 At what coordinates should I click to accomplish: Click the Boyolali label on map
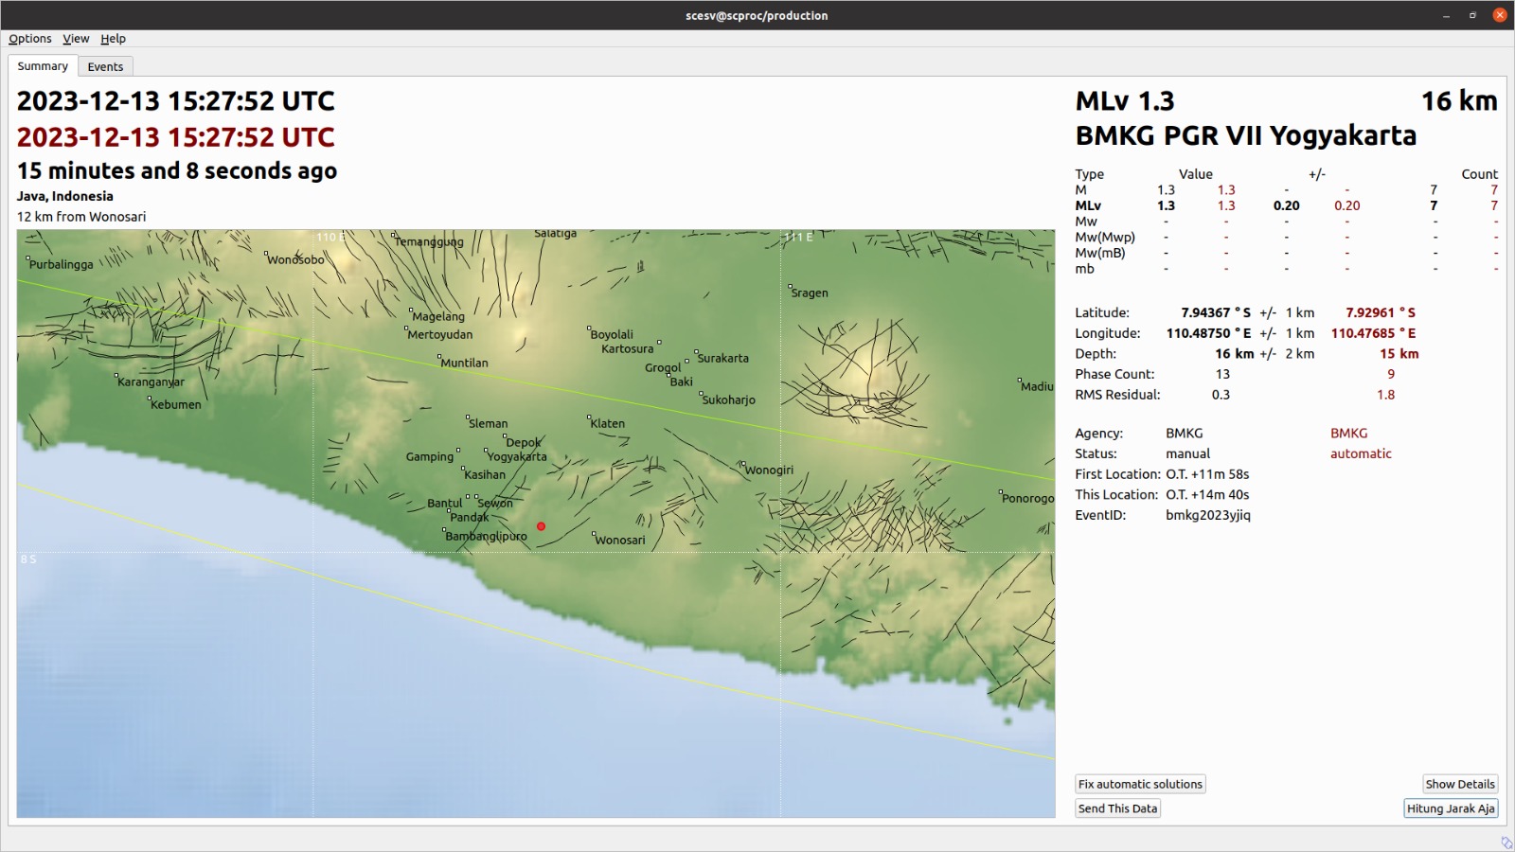coord(612,334)
